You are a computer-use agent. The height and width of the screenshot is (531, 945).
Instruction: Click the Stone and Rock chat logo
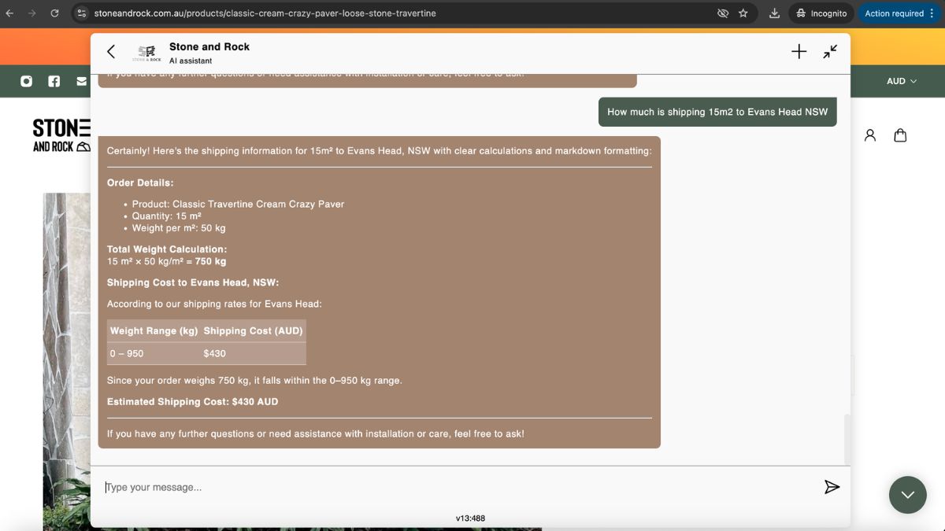146,53
